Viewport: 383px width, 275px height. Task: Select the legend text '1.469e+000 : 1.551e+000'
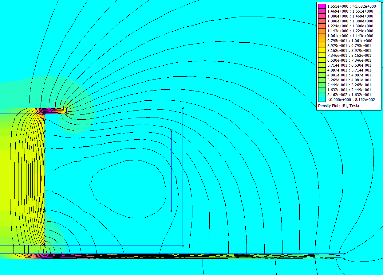[350, 11]
